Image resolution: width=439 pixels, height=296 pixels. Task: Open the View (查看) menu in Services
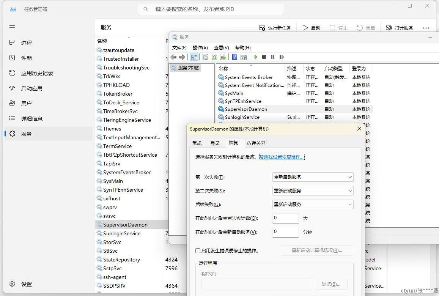coord(222,47)
